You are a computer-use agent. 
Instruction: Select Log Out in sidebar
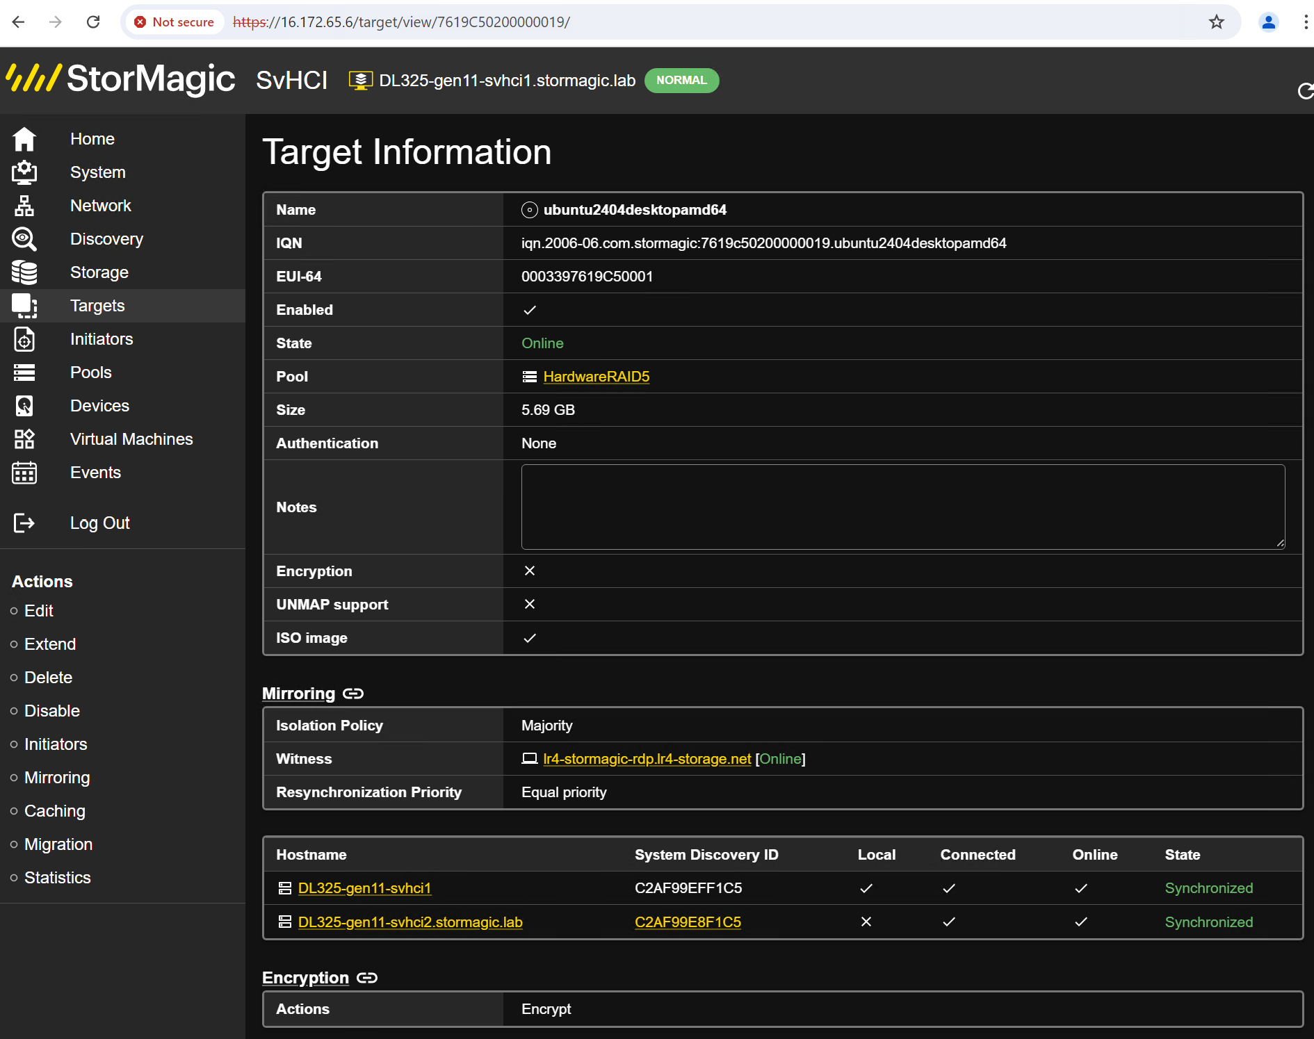coord(100,523)
